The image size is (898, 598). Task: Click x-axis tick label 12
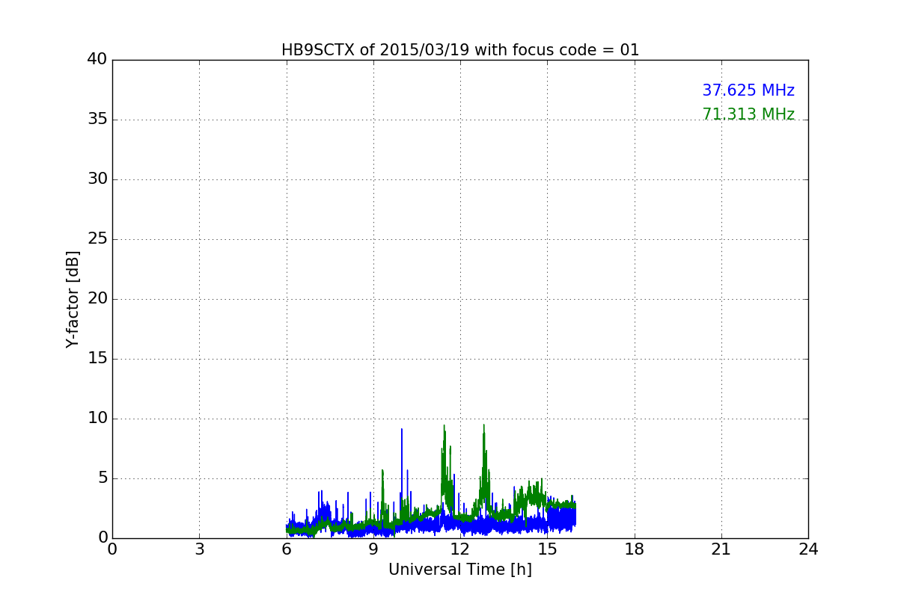click(460, 549)
